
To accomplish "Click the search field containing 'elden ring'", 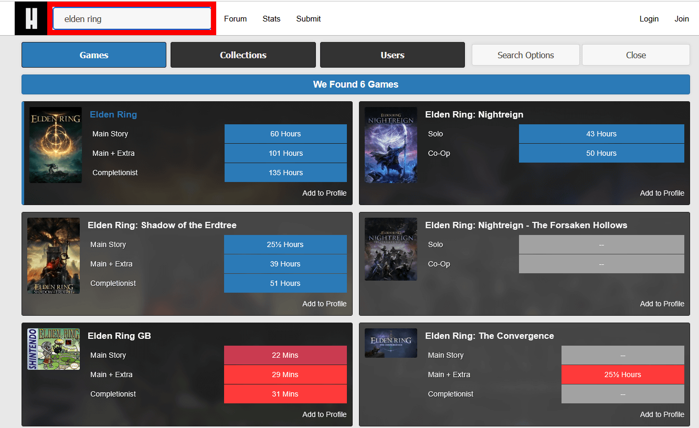I will (x=132, y=19).
